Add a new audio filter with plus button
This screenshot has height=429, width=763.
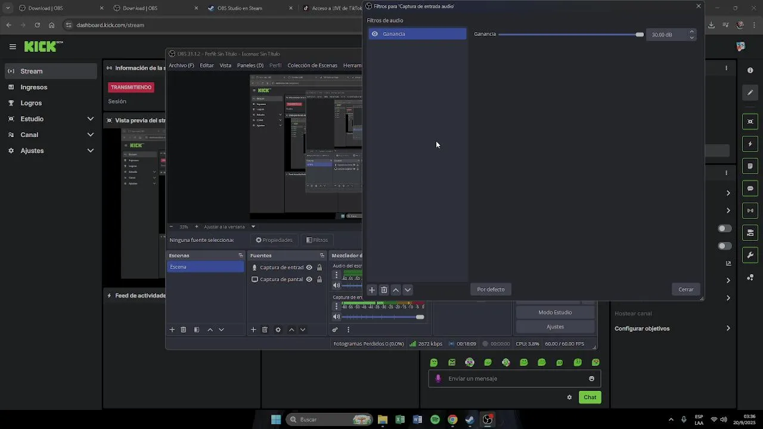[x=372, y=290]
